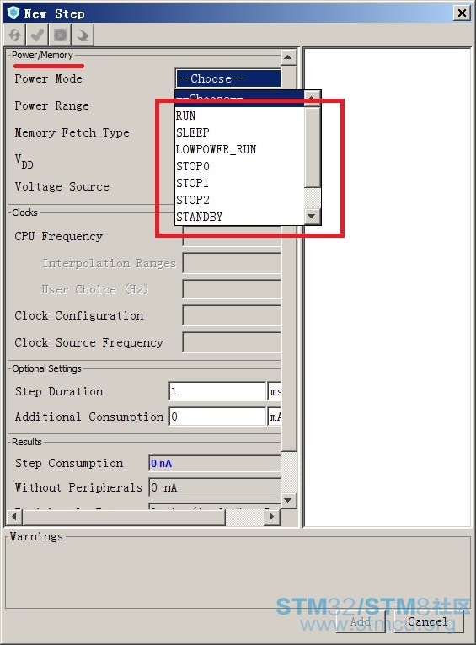Close the New Step dialog
Image resolution: width=476 pixels, height=645 pixels.
click(x=462, y=13)
